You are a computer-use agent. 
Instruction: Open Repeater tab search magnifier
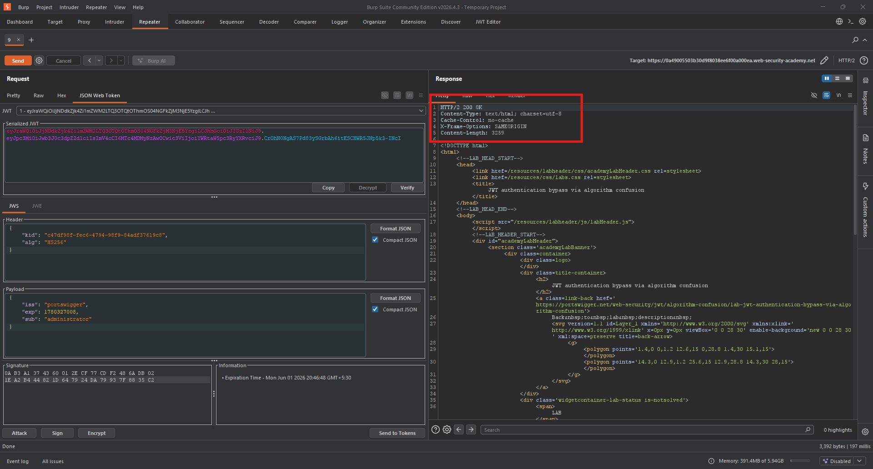click(855, 40)
